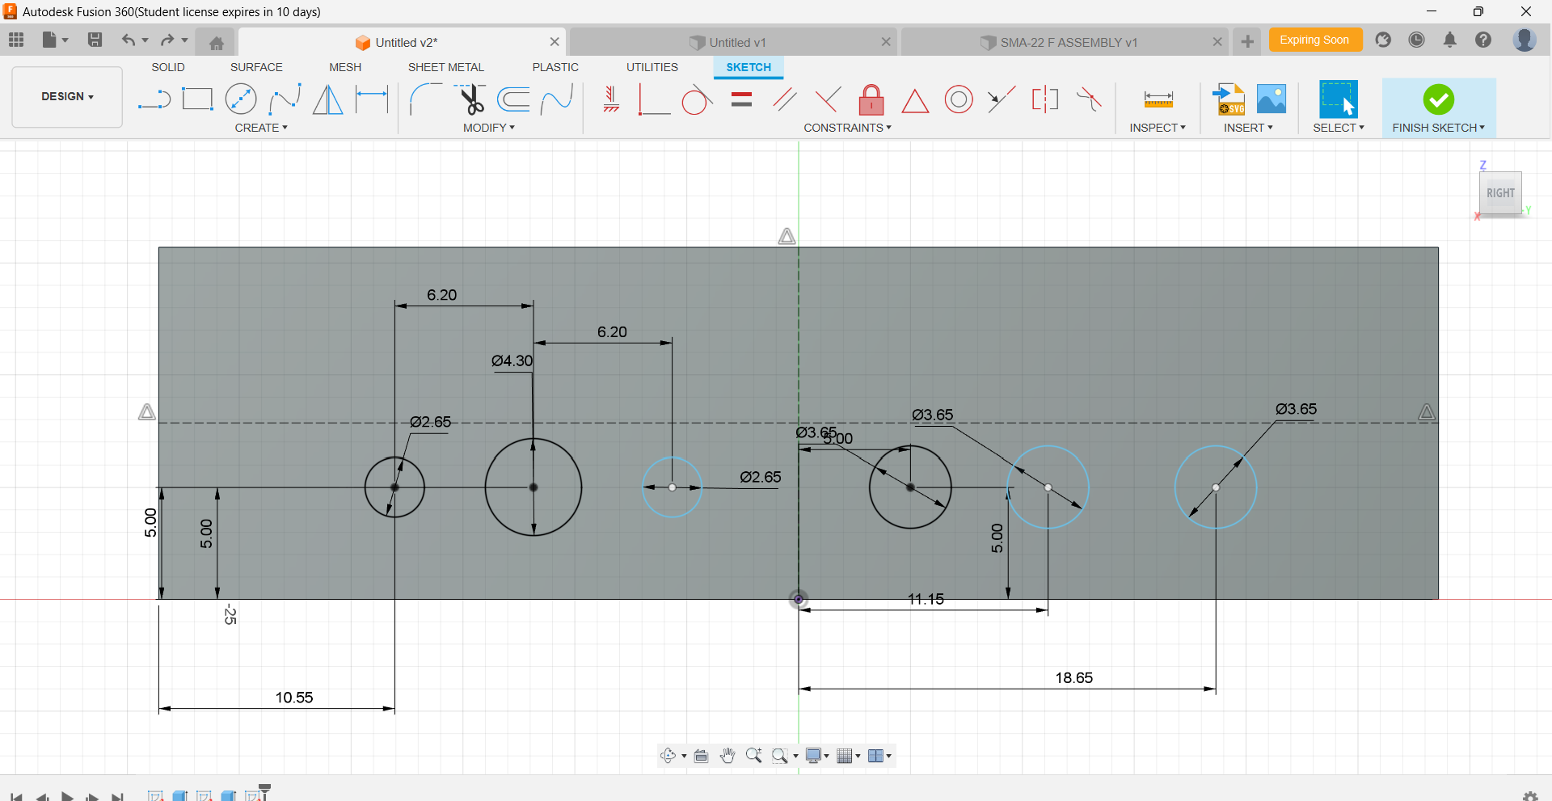Screen dimensions: 1552x801
Task: Select the Fit Point Spline tool
Action: (x=285, y=99)
